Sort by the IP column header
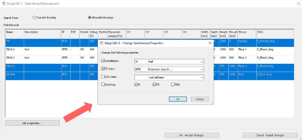 pos(66,34)
